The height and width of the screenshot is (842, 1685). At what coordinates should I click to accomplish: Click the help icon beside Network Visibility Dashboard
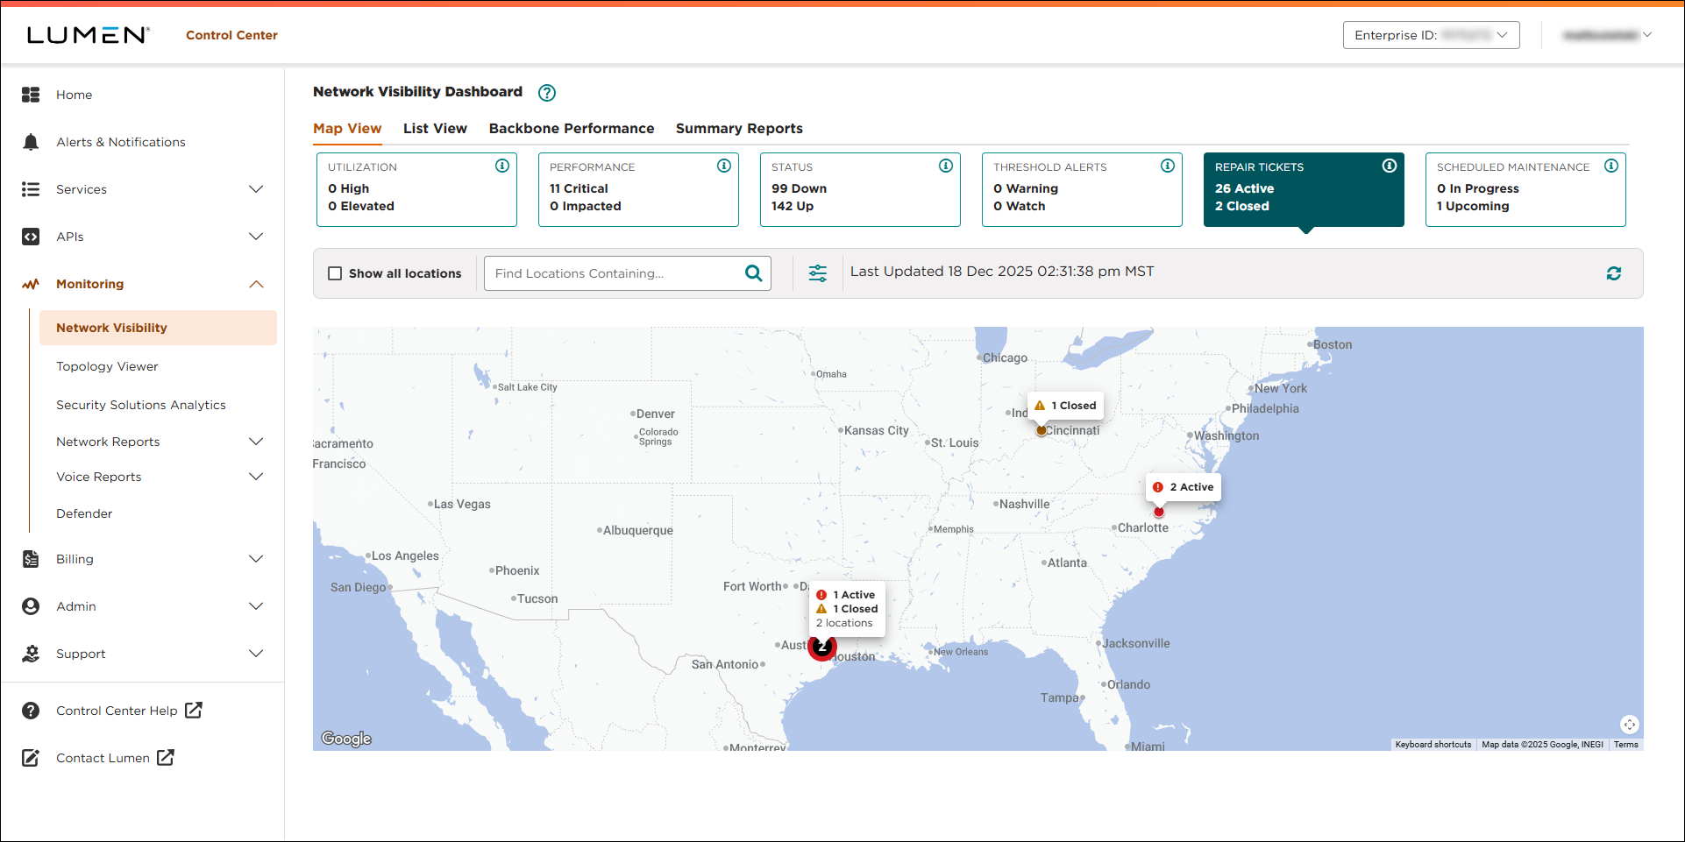click(x=547, y=93)
